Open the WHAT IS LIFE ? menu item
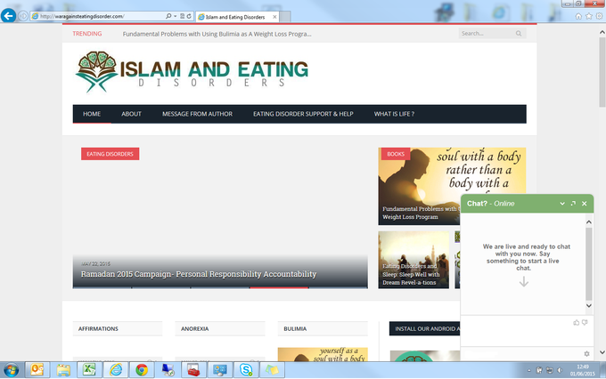606x379 pixels. (x=394, y=114)
